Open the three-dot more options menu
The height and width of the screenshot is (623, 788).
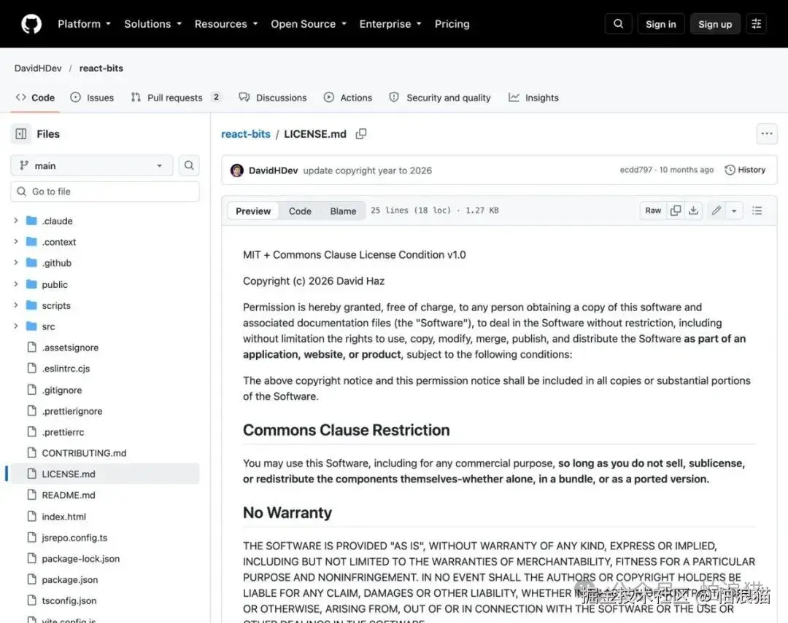(x=766, y=133)
